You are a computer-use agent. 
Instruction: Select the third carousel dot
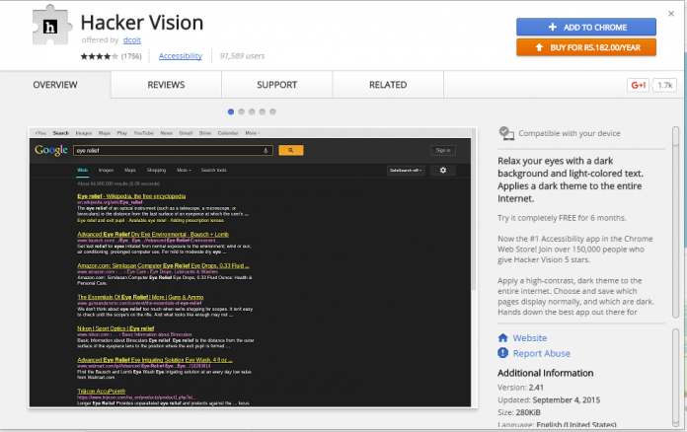pyautogui.click(x=252, y=111)
